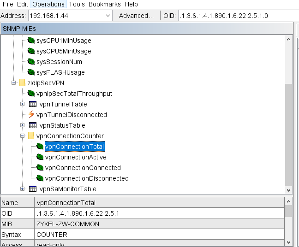
Task: Collapse the vpnConnectionCounter node
Action: pos(22,136)
